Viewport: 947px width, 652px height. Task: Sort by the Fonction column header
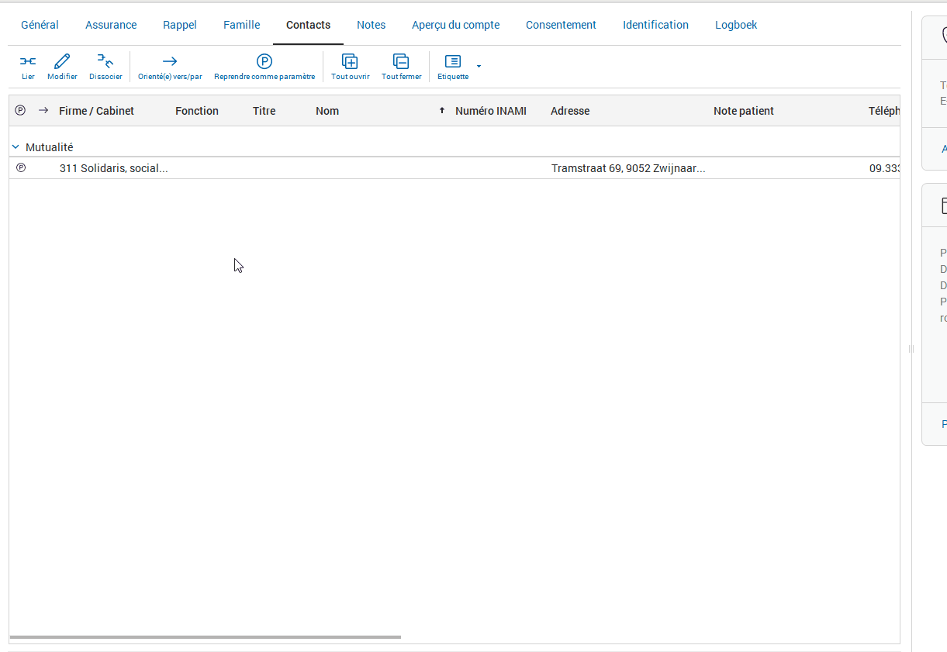click(x=197, y=111)
